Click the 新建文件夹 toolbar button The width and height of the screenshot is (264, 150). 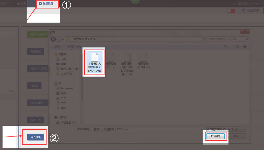[75, 46]
